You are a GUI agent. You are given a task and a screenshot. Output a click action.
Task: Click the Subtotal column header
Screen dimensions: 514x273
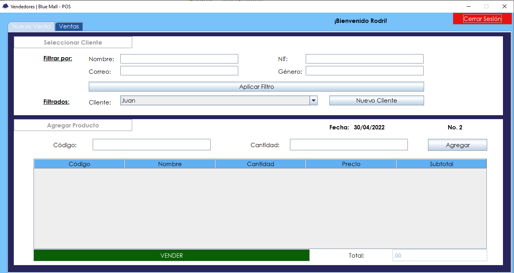[x=441, y=164]
